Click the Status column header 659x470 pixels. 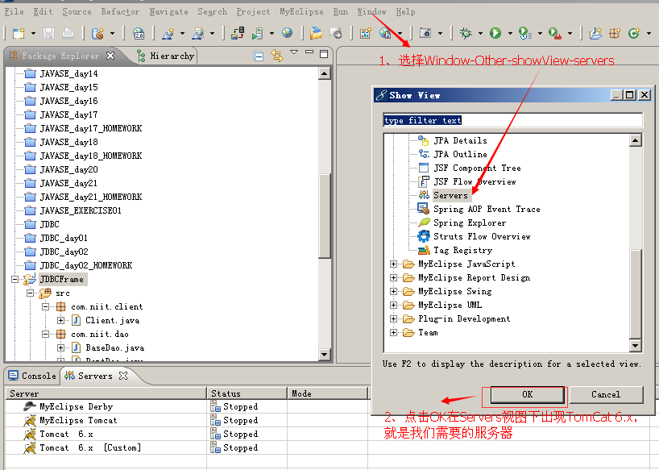(x=247, y=393)
